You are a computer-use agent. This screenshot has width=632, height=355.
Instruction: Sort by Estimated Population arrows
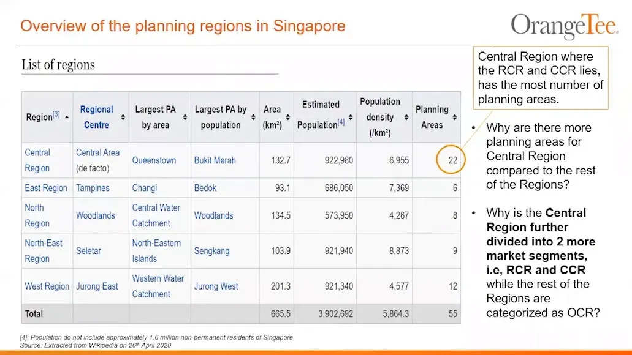350,117
